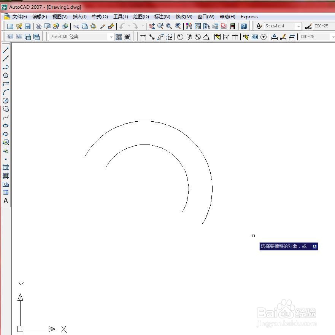The width and height of the screenshot is (335, 335).
Task: Select the Point tool
Action: [6, 159]
